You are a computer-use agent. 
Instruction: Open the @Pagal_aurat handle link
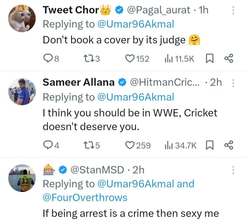[x=158, y=10]
